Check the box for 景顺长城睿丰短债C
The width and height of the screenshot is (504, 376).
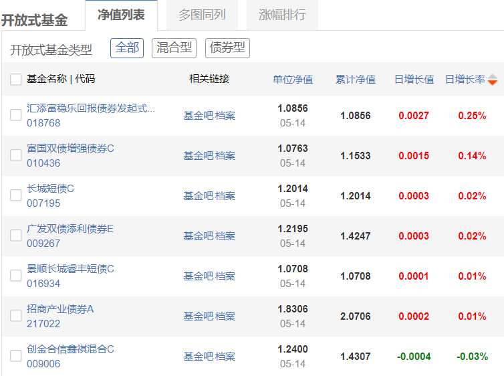pyautogui.click(x=16, y=276)
